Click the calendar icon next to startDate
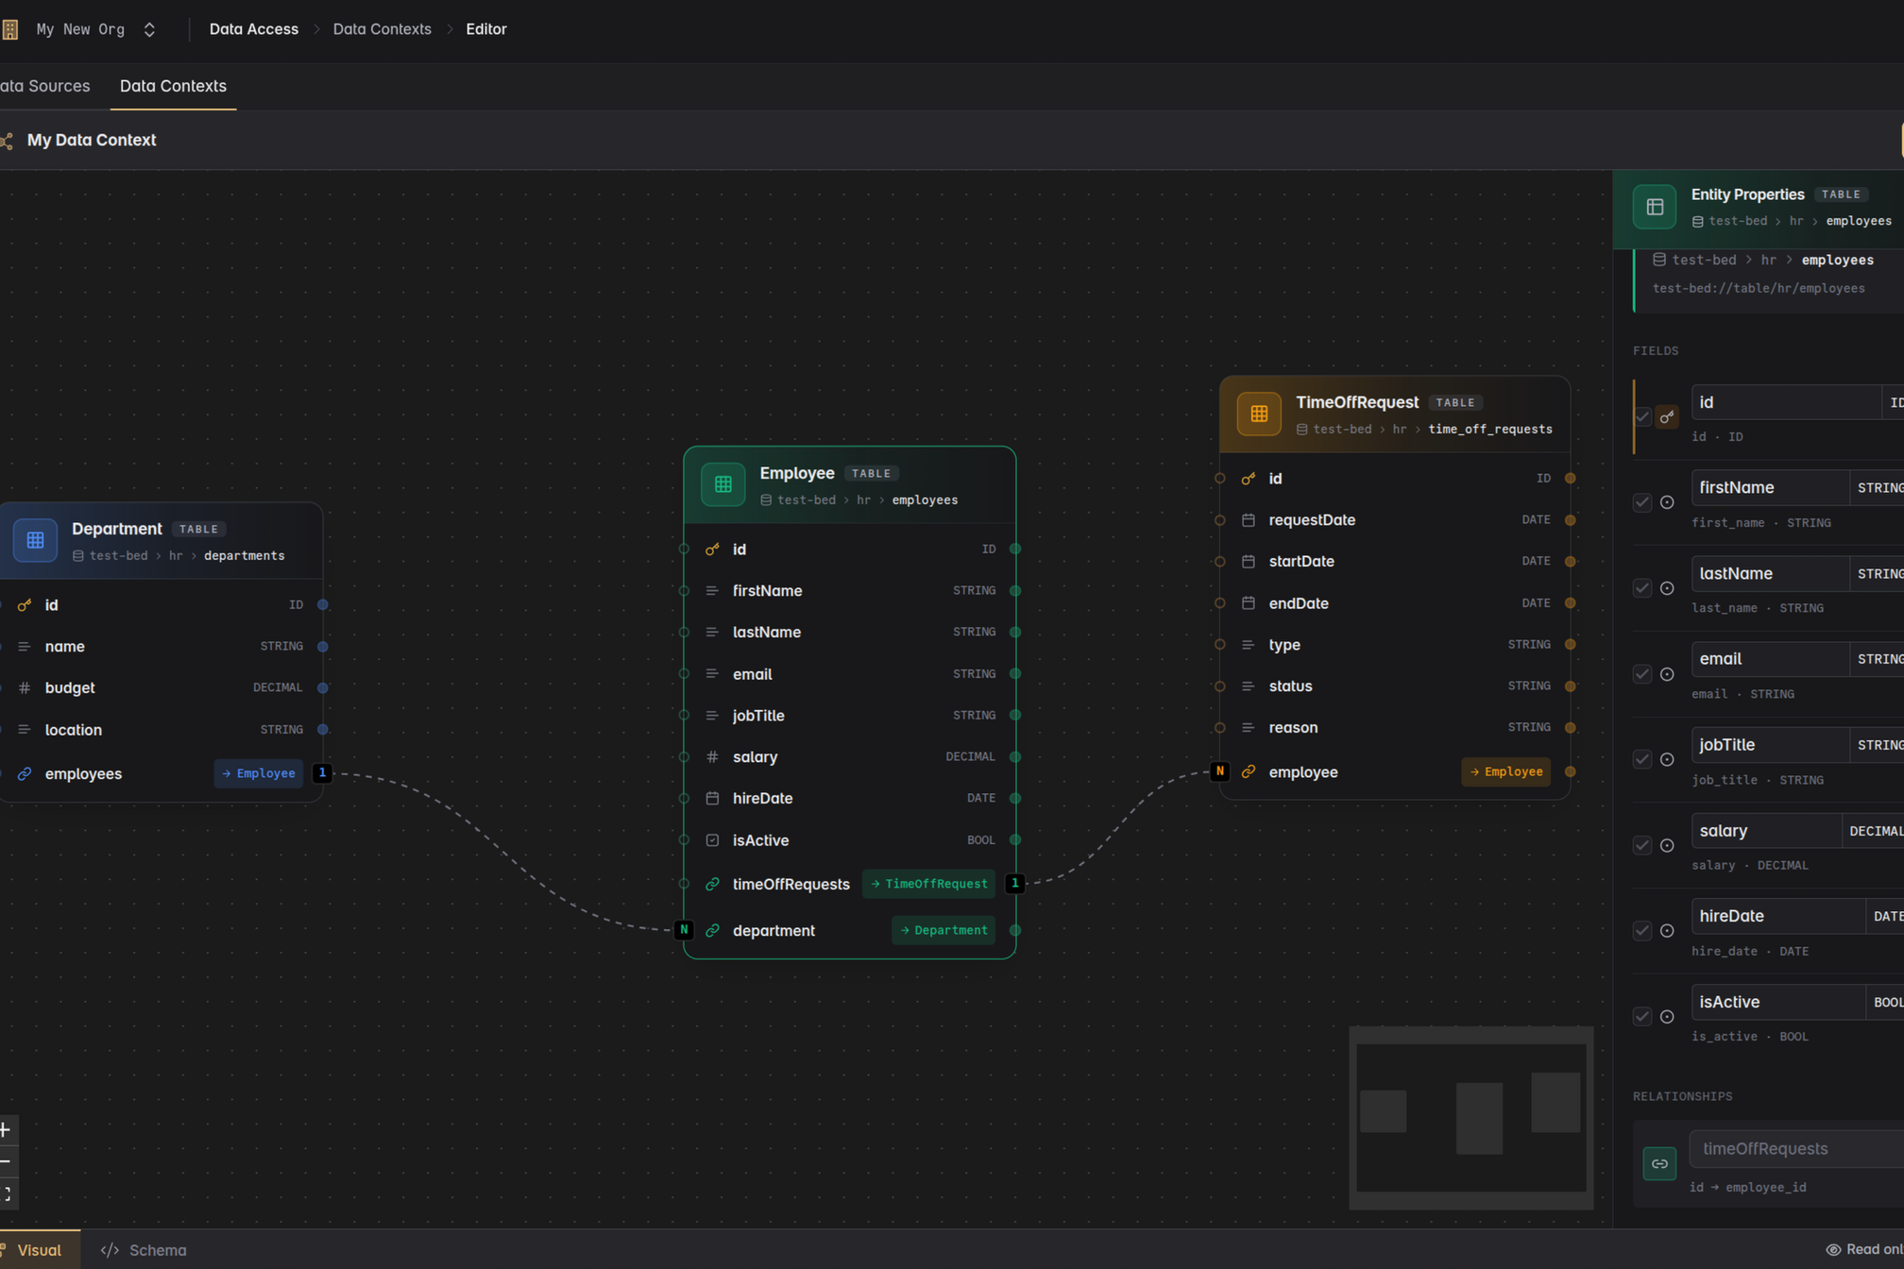The width and height of the screenshot is (1904, 1269). (1249, 562)
